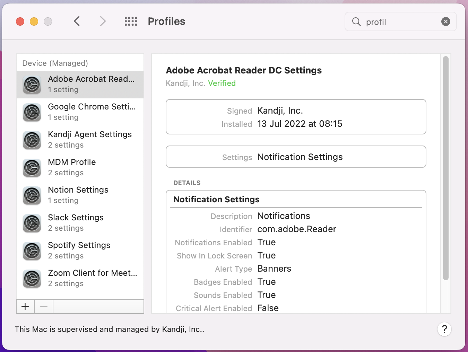Image resolution: width=468 pixels, height=352 pixels.
Task: Focus the search field containing profil
Action: click(400, 22)
